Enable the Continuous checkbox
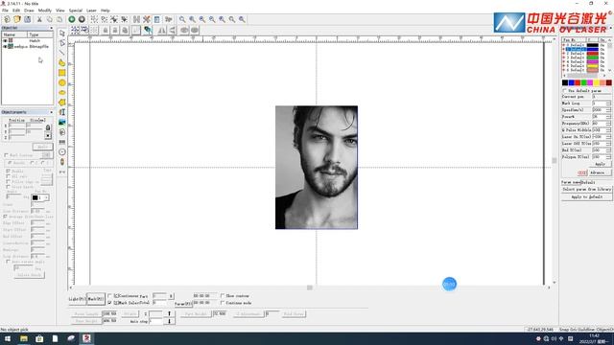This screenshot has height=345, width=614. coord(109,296)
